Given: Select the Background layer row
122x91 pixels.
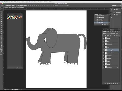Looking at the screenshot, I should point(111,67).
